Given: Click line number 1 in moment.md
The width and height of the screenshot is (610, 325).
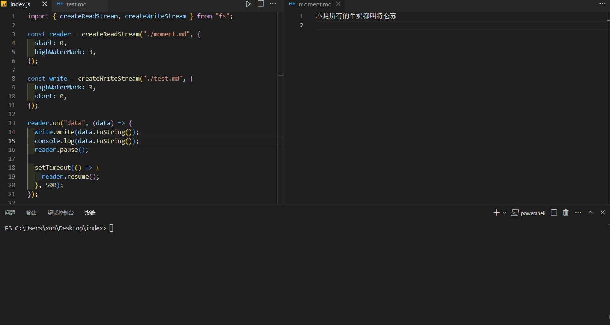Looking at the screenshot, I should pos(301,16).
